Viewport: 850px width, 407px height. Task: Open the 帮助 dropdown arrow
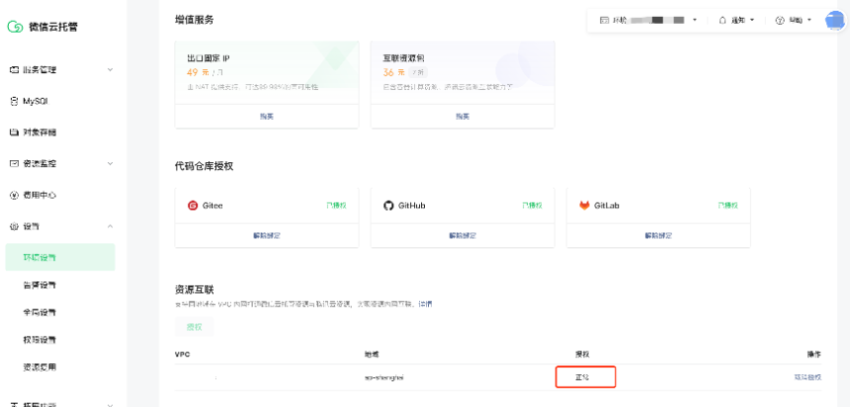(x=809, y=20)
